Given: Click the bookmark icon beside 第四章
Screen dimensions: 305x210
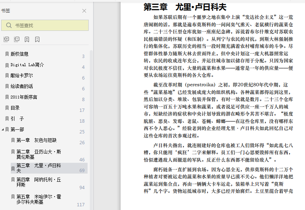Looking at the screenshot, I should pyautogui.click(x=13, y=180).
